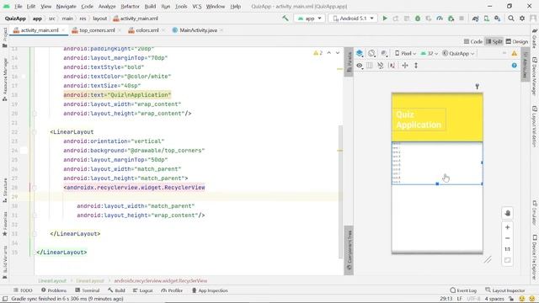
Task: Open the Layout Inspector
Action: pyautogui.click(x=505, y=290)
